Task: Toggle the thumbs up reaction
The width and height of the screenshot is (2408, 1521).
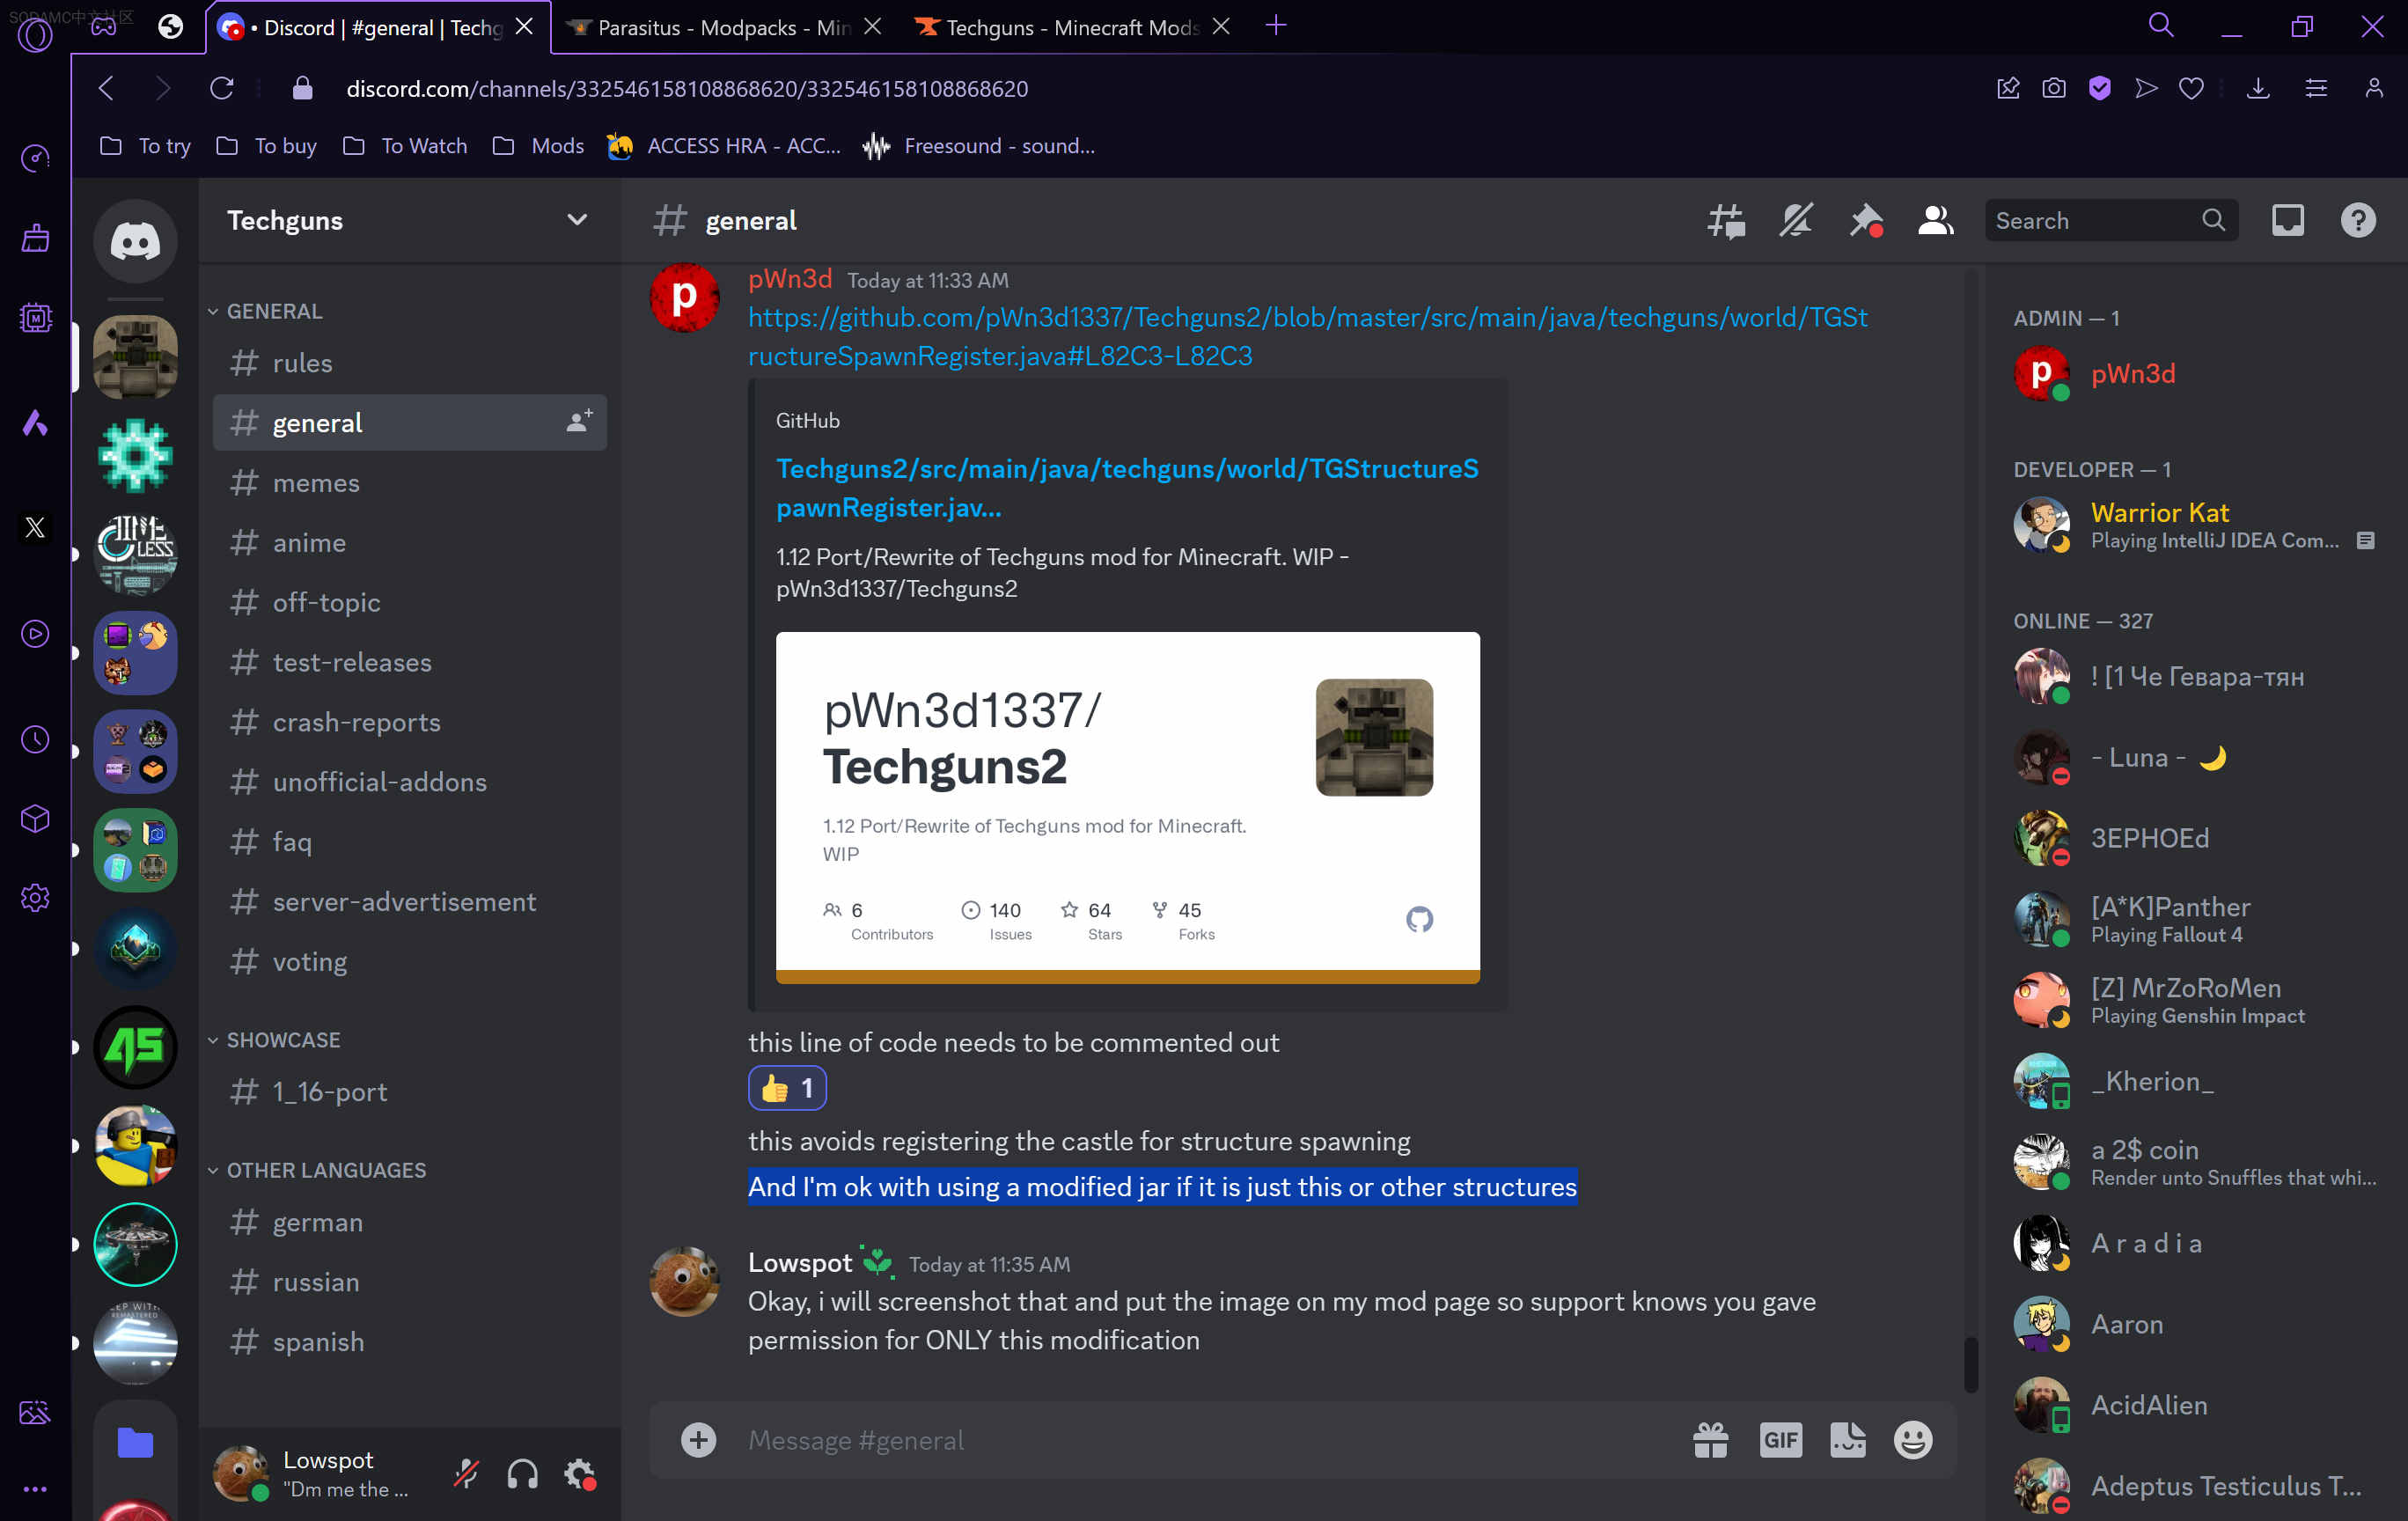Action: [787, 1088]
